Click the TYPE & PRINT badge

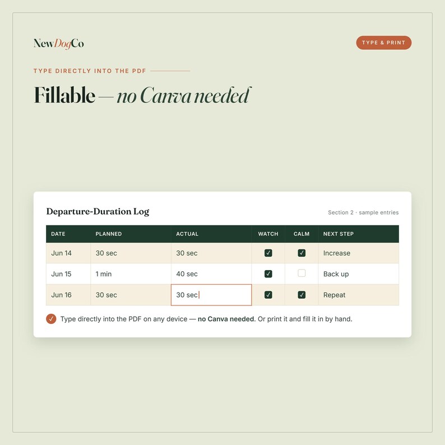384,43
